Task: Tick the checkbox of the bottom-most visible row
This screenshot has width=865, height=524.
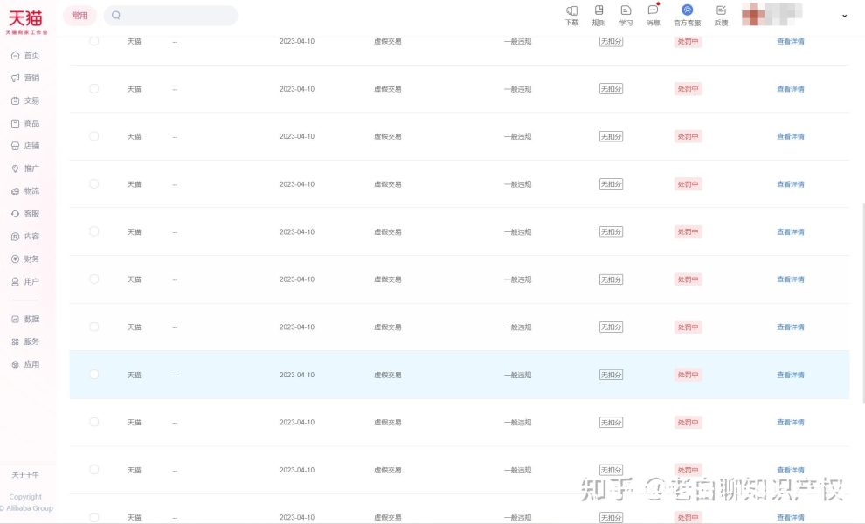Action: point(94,517)
